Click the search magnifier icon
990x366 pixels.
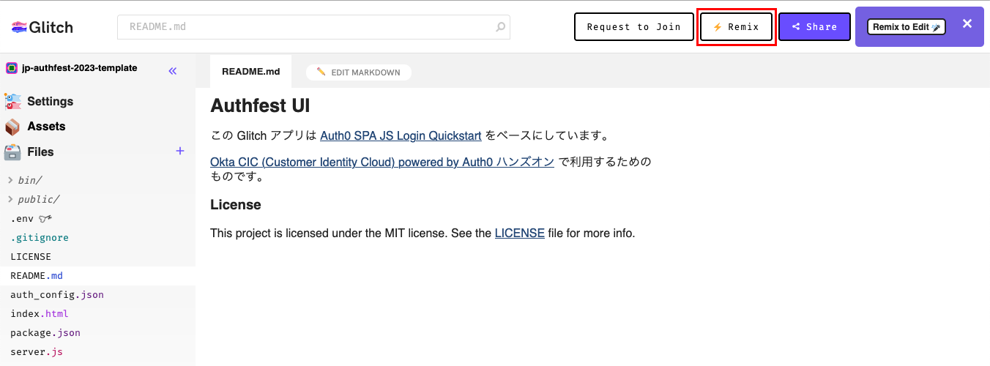pos(501,27)
